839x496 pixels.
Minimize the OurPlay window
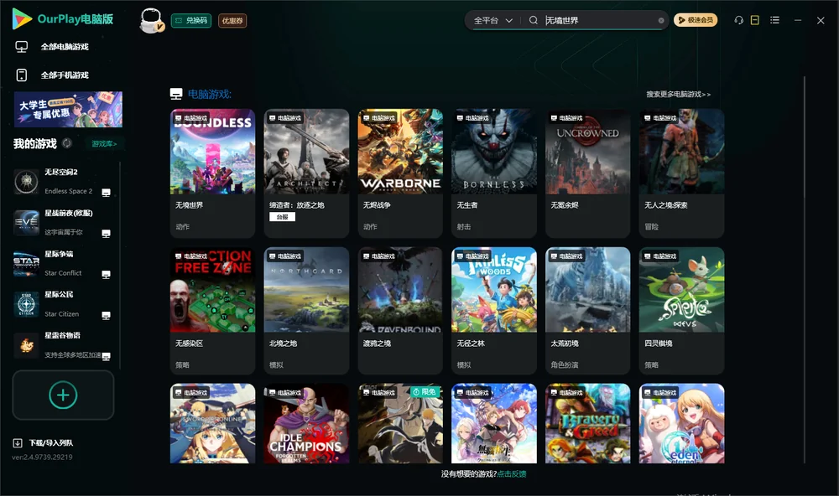pyautogui.click(x=798, y=20)
